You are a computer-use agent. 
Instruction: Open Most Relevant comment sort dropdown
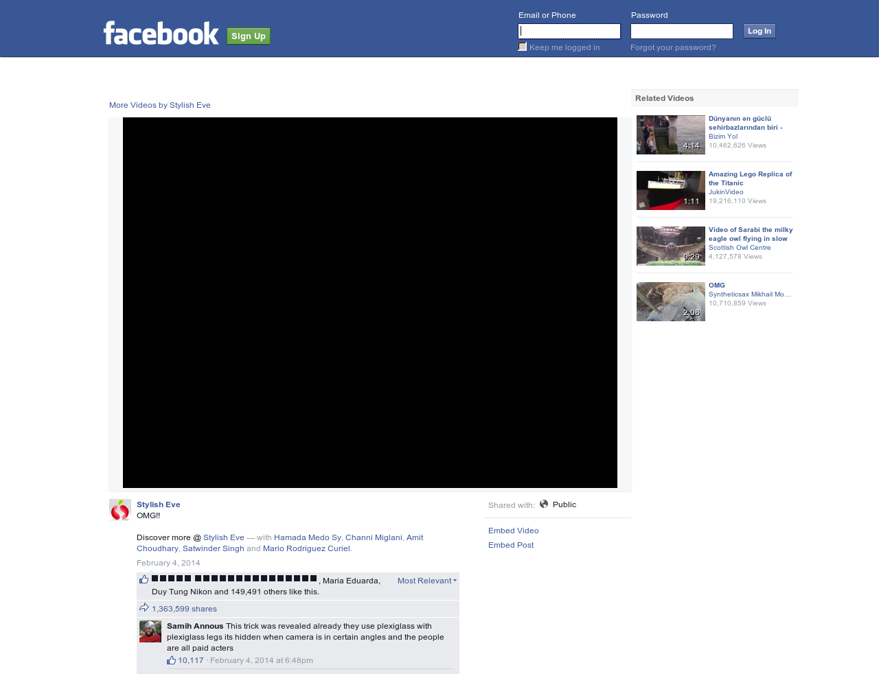pos(427,581)
